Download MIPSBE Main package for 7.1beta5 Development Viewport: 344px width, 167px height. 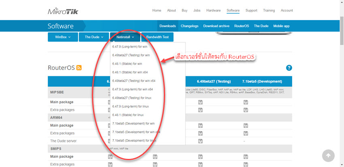[x=246, y=102]
